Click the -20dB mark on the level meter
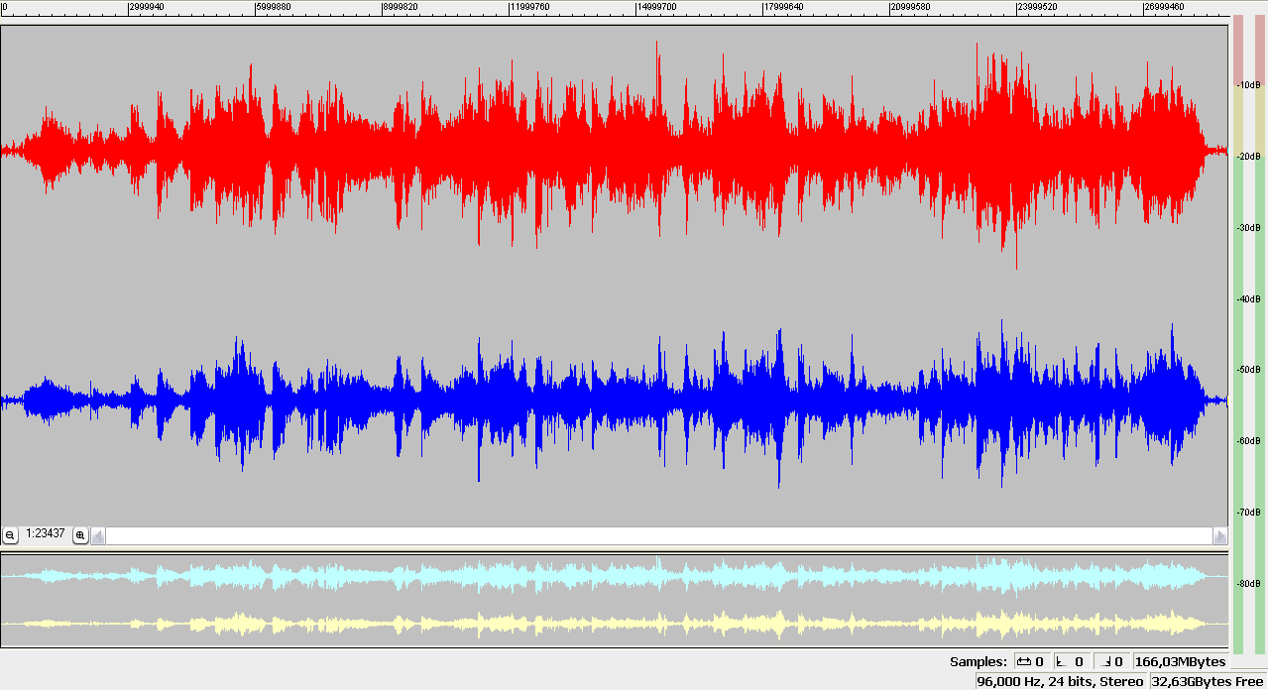The image size is (1269, 690). tap(1248, 157)
